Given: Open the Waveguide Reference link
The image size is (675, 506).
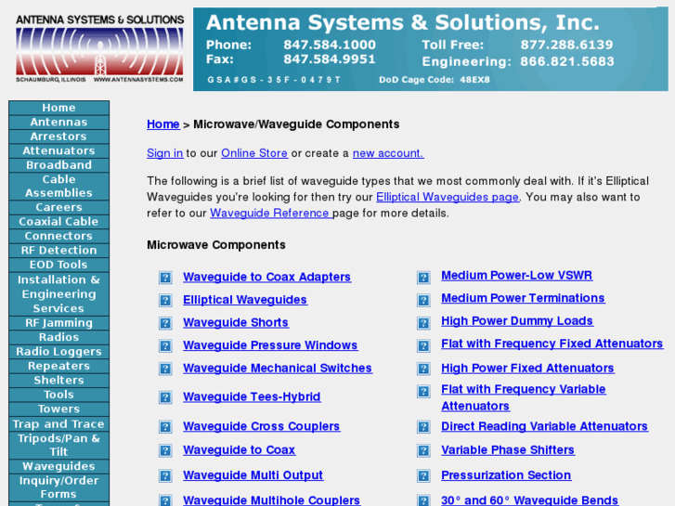Looking at the screenshot, I should coord(271,214).
